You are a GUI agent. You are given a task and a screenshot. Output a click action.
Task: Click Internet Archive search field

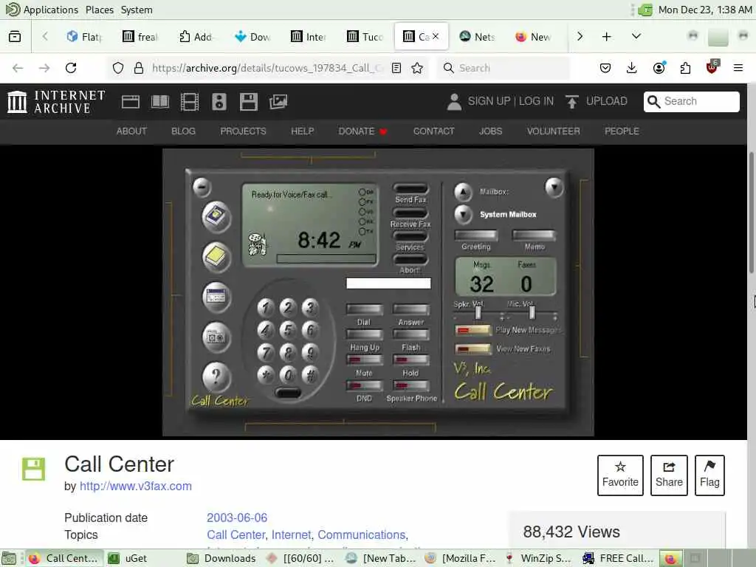tap(691, 101)
